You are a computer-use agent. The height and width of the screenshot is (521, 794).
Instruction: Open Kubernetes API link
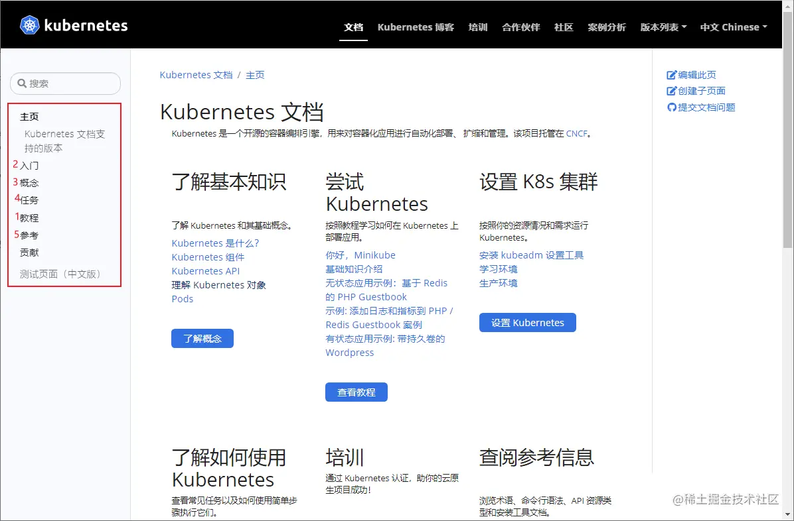[x=206, y=271]
